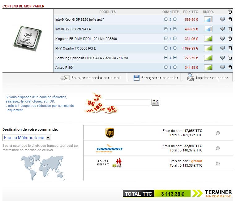The width and height of the screenshot is (240, 201).
Task: Delete Intel S5000XVN SATA with trash icon
Action: [230, 29]
